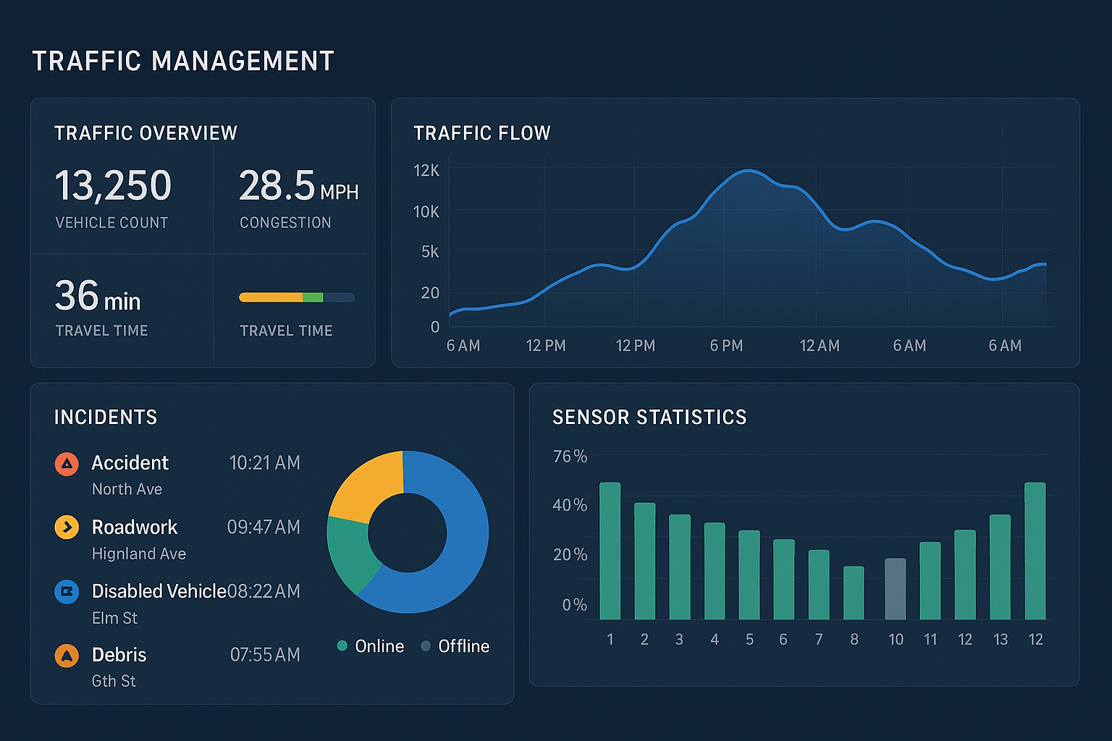
Task: Toggle the Offline legend indicator
Action: pos(426,645)
